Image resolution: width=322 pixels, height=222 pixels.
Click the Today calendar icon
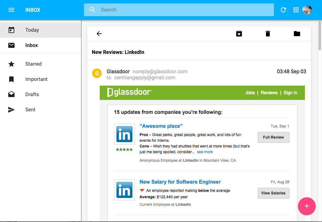point(11,30)
